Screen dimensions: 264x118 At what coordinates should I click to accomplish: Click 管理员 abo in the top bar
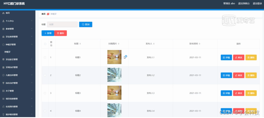point(229,4)
